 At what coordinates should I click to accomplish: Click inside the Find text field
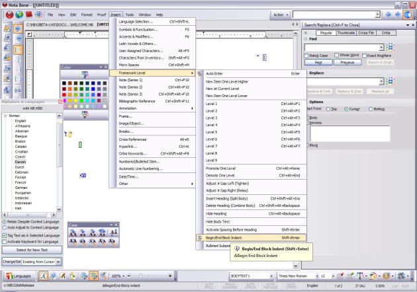click(342, 48)
